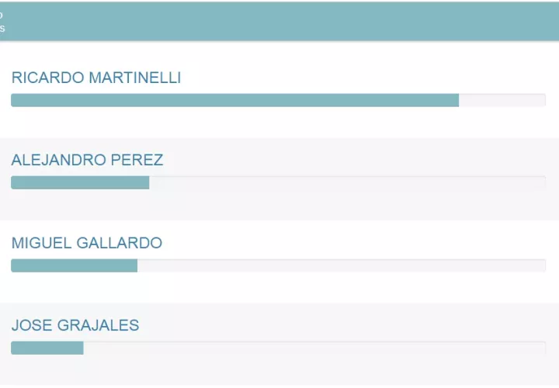Select the ALEJANDRO PEREZ name label
The image size is (559, 388).
(87, 160)
